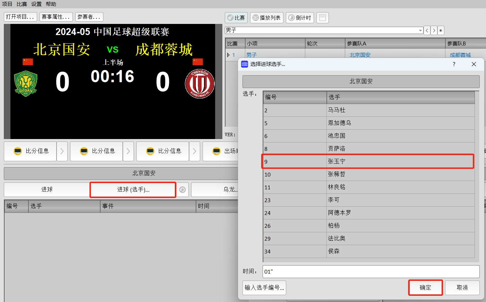Click the asterisk button near the 男子 selector

coord(441,31)
